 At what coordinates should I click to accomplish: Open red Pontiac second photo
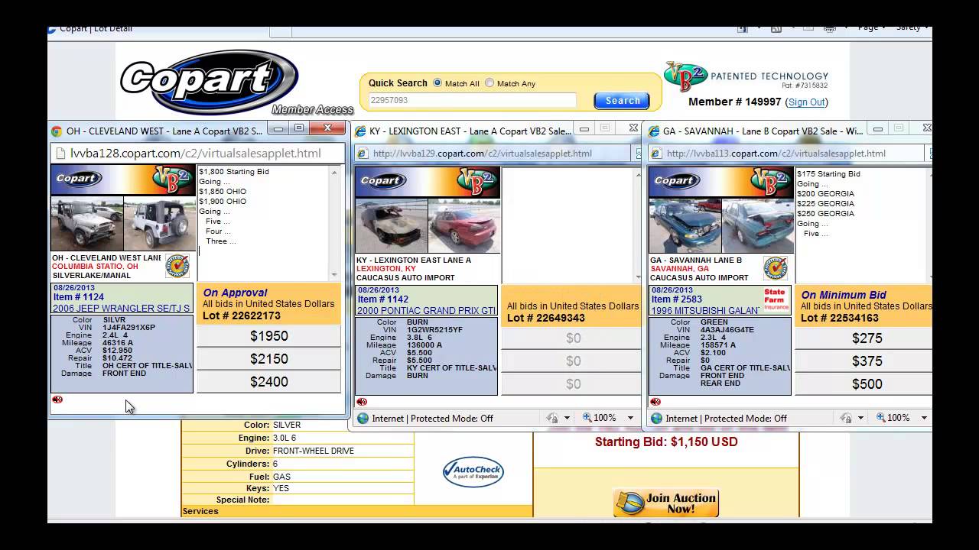coord(464,226)
